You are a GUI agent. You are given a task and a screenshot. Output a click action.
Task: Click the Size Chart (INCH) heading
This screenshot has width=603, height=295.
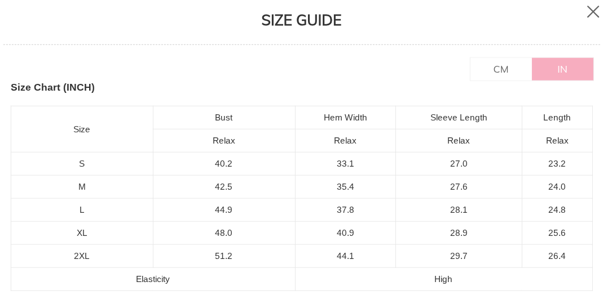(52, 87)
